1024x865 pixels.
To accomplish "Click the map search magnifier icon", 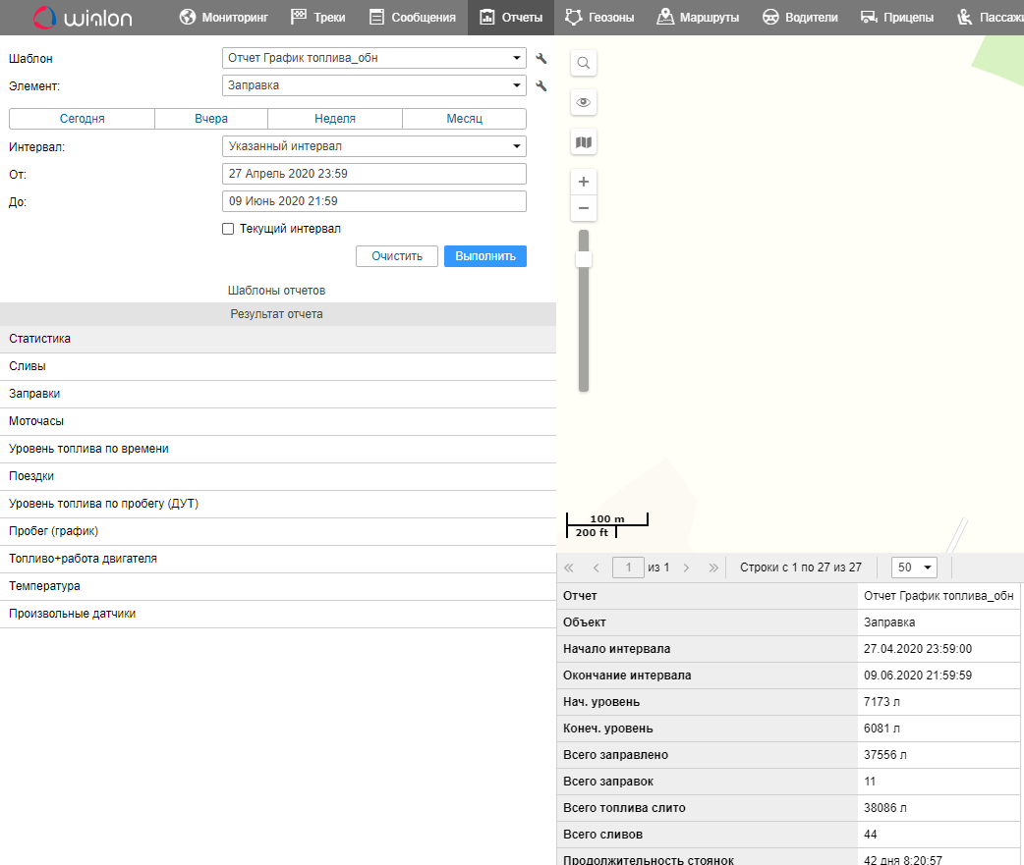I will tap(584, 64).
